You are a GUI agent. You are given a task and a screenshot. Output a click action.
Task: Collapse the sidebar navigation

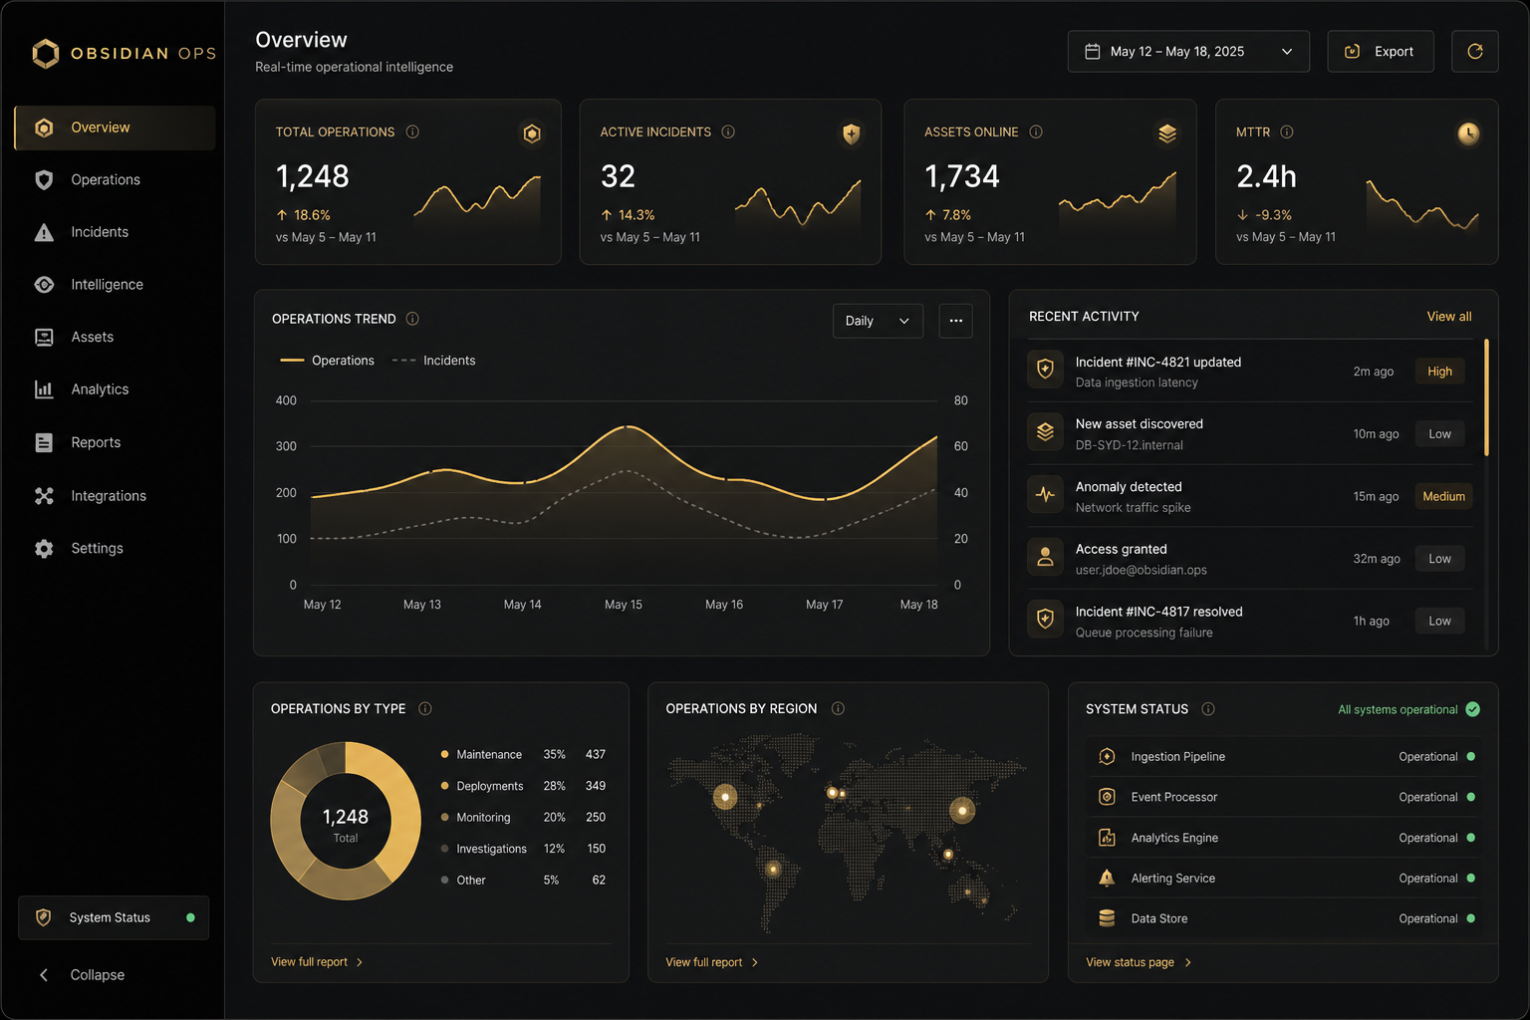tap(82, 975)
